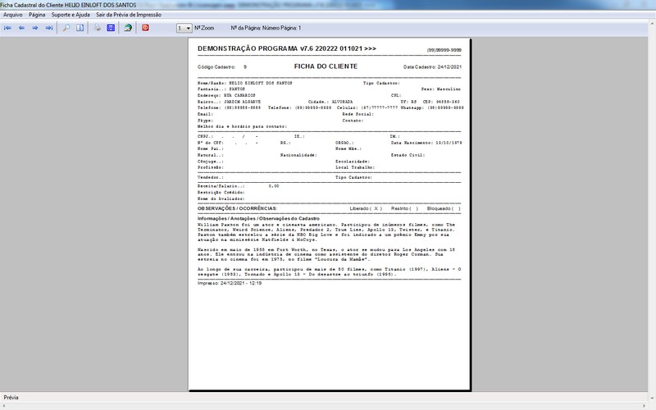Click Informações / Anotações / Observações do Cadastro heading

point(258,218)
